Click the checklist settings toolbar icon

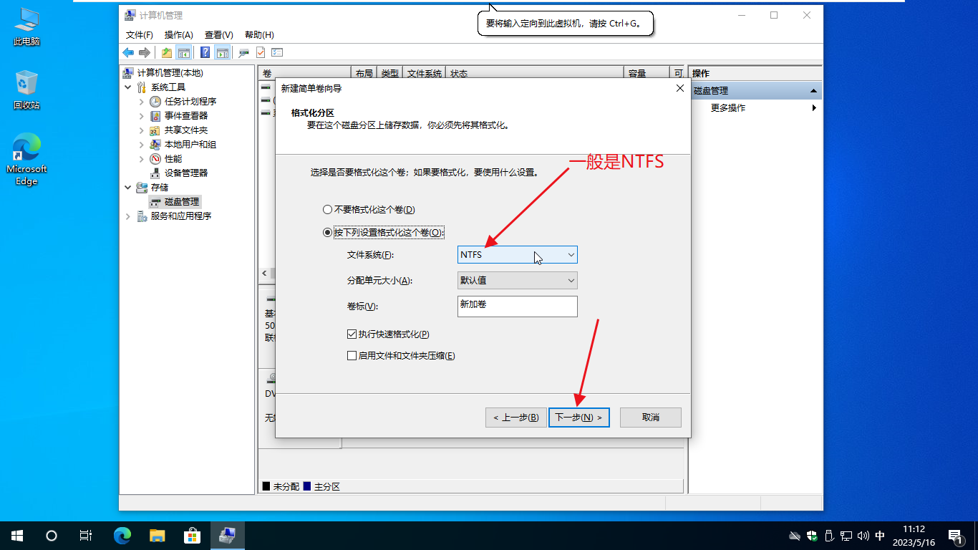[277, 52]
